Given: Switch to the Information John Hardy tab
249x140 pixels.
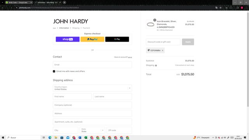Looking at the screenshot, I should (x=47, y=3).
